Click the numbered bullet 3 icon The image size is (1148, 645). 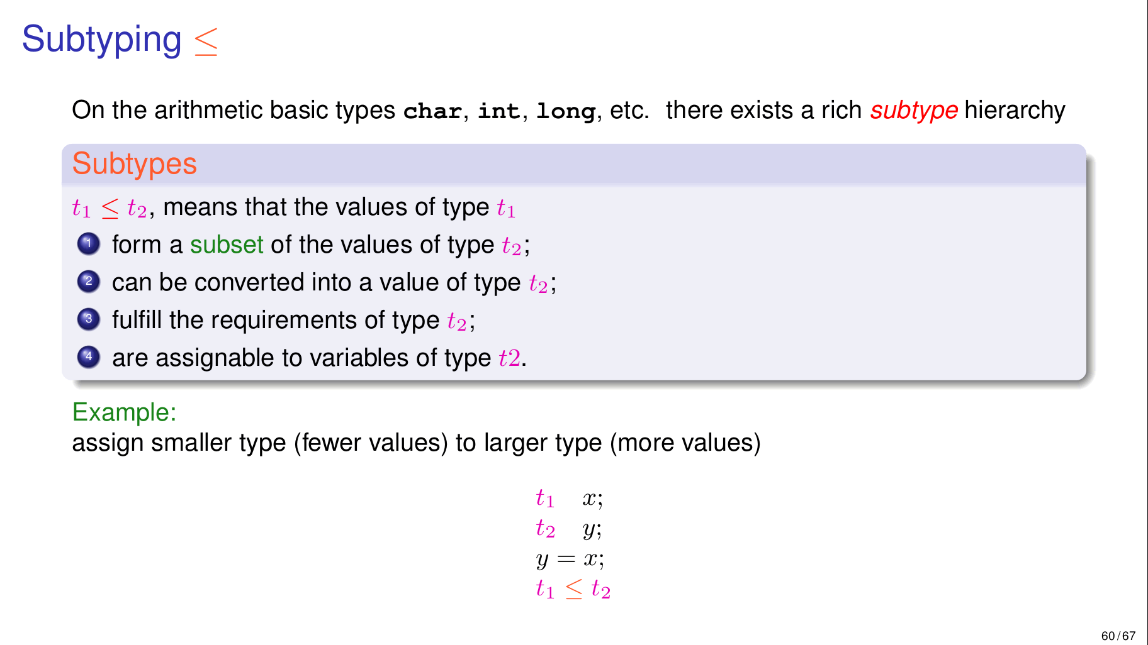coord(89,319)
